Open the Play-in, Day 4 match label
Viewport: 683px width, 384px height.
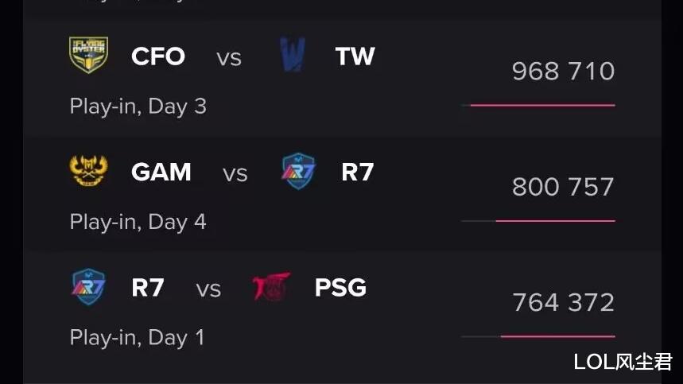[x=138, y=222]
